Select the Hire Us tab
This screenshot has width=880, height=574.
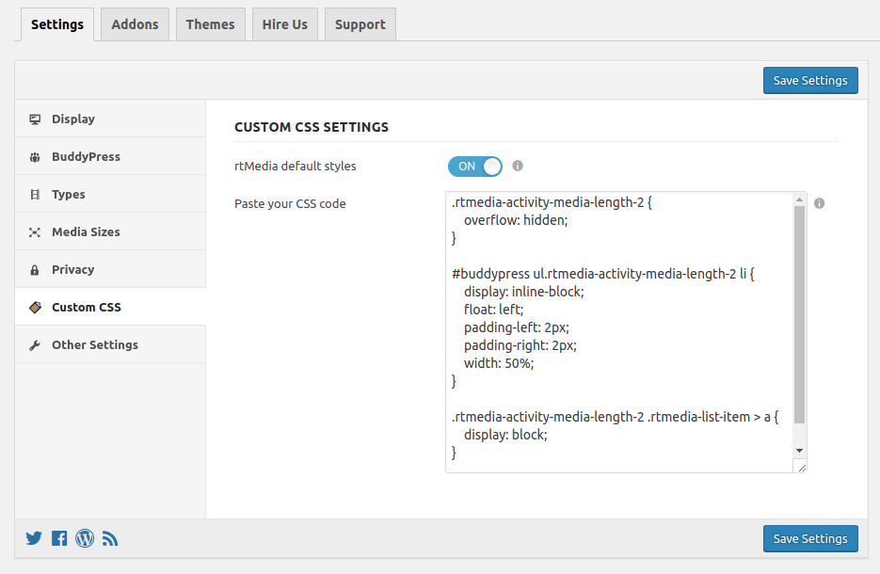tap(284, 24)
